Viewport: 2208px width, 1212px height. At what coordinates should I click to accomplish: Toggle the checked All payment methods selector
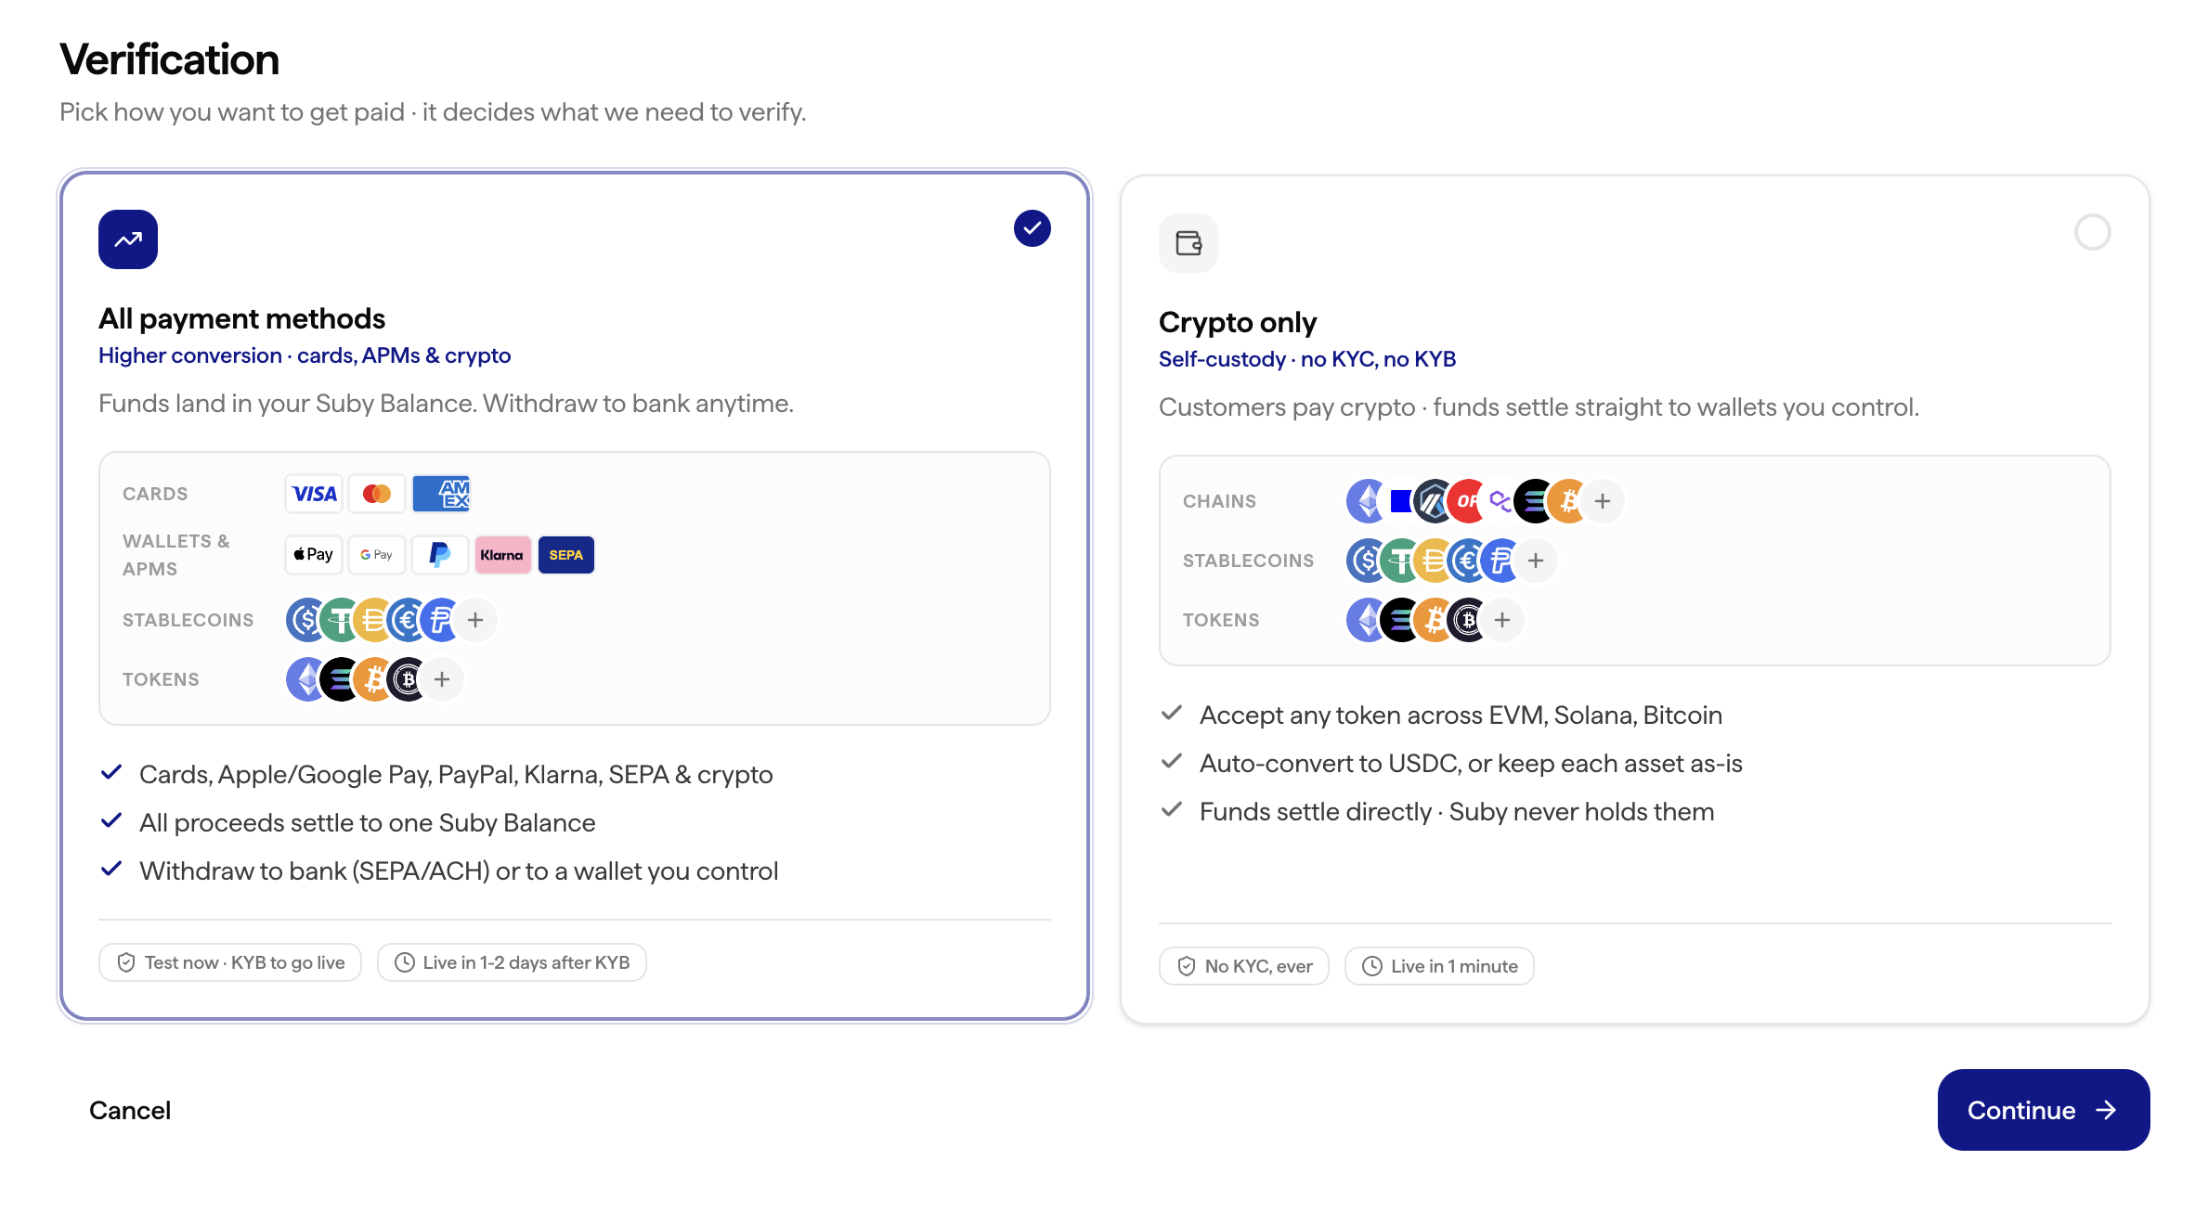point(1033,228)
